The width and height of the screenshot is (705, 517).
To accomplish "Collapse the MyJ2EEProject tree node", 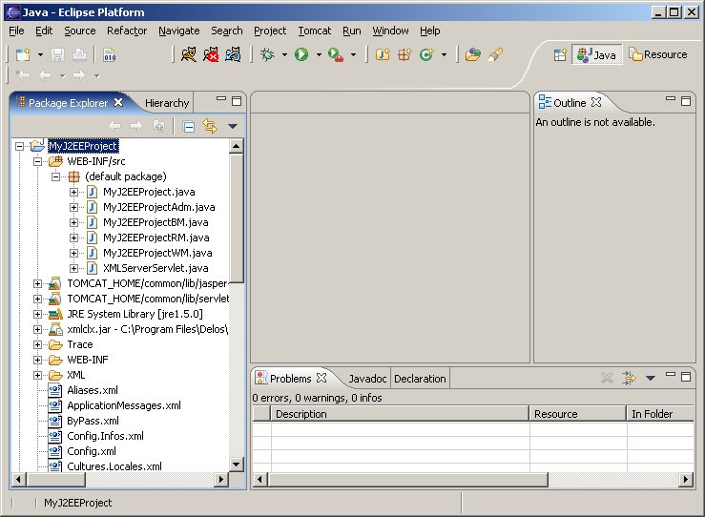I will (x=21, y=147).
